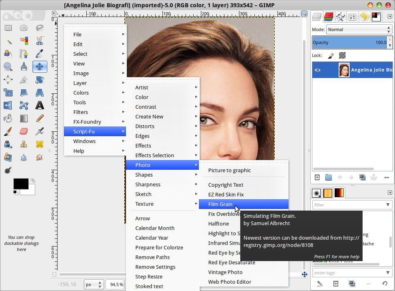395x291 pixels.
Task: Select the Rectangle Select tool
Action: (8, 27)
